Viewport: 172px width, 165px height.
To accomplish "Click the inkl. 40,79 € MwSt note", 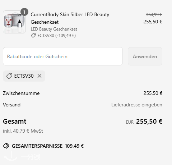I will point(23,131).
